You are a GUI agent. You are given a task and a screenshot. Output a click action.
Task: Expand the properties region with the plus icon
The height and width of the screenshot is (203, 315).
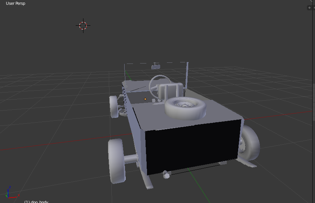309,8
